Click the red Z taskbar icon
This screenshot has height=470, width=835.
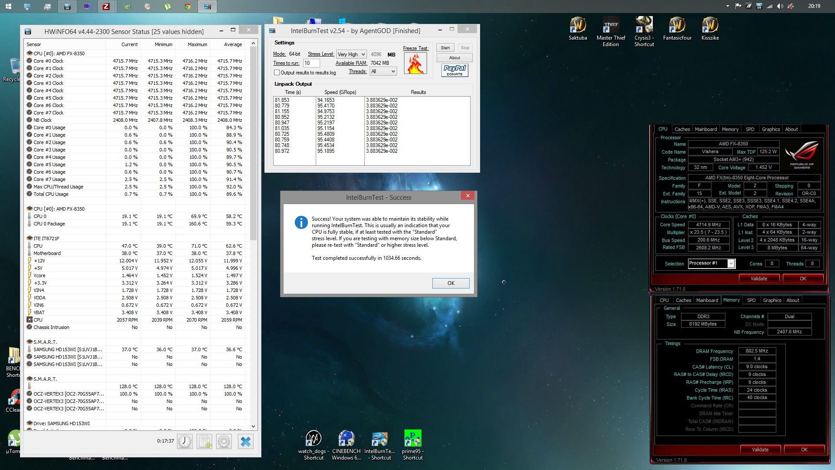point(106,6)
